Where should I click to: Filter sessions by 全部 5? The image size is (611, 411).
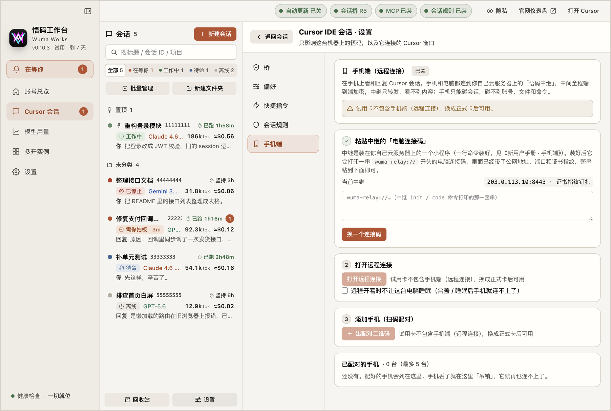pos(115,70)
